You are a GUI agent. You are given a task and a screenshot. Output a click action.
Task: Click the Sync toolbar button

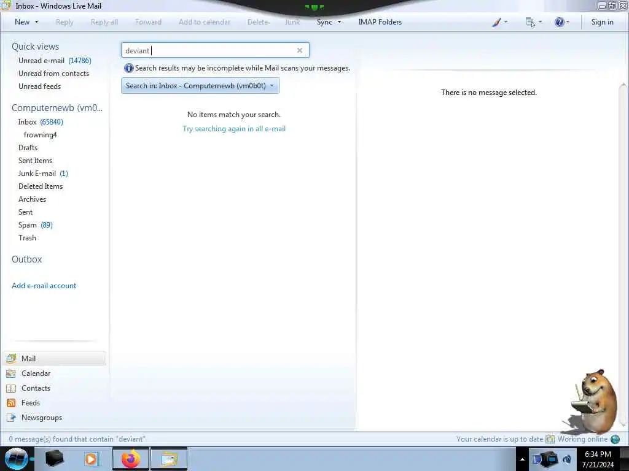[324, 22]
